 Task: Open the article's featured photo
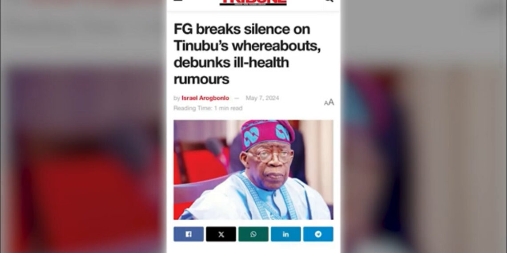click(x=253, y=170)
